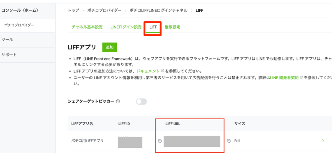Copy the LIFF ID with the copy icon
Viewport: 332px width, 153px height.
pyautogui.click(x=160, y=141)
